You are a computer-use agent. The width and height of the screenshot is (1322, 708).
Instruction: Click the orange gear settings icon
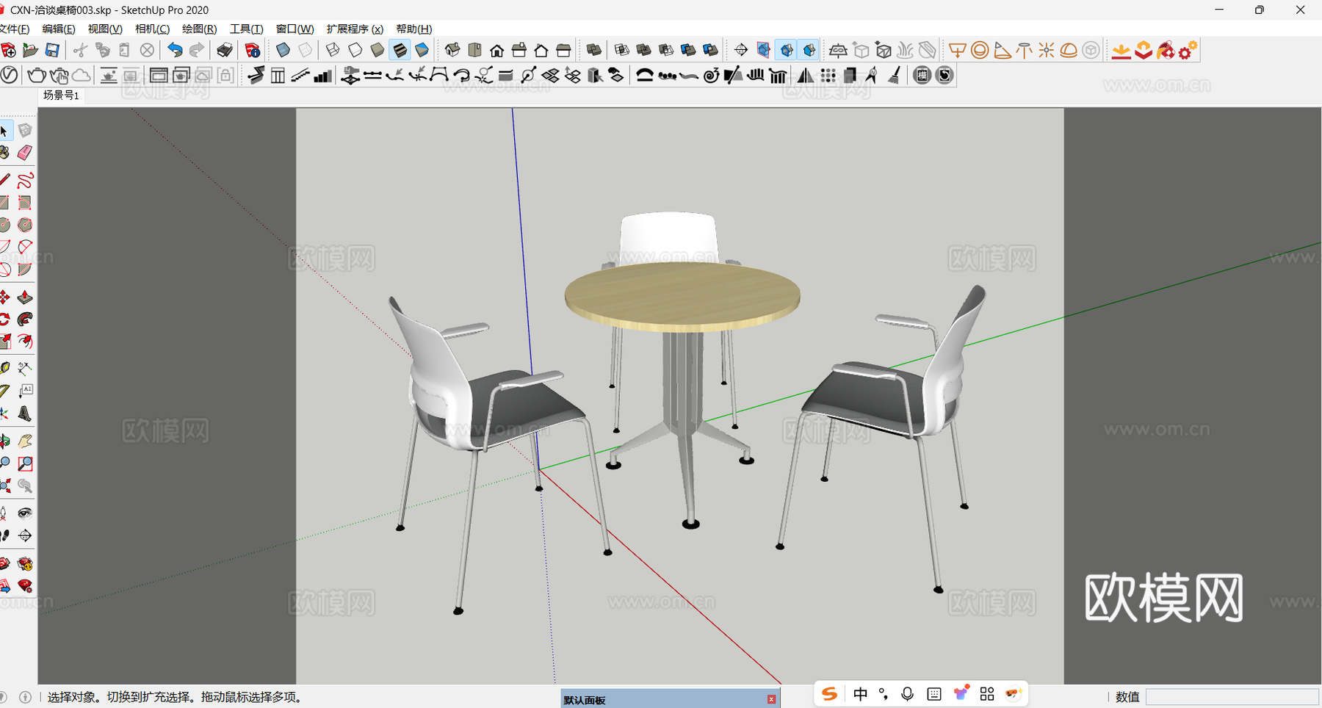(x=1188, y=50)
